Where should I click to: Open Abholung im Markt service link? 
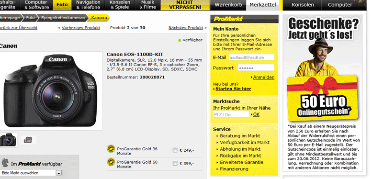tap(240, 149)
